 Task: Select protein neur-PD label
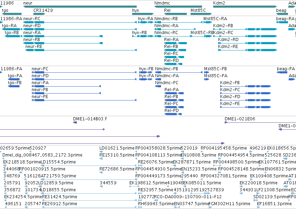point(40,76)
